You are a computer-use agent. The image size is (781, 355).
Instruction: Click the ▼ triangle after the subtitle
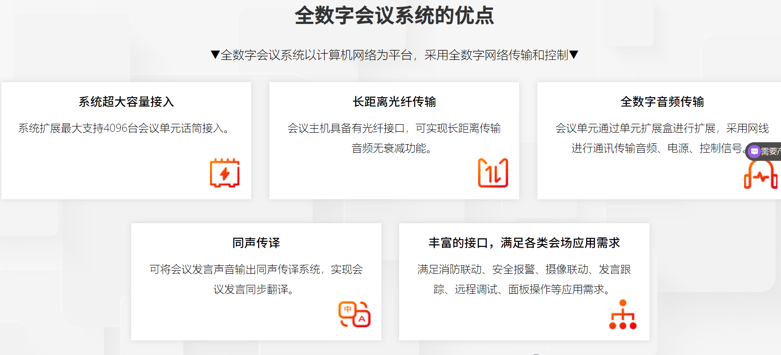click(574, 55)
